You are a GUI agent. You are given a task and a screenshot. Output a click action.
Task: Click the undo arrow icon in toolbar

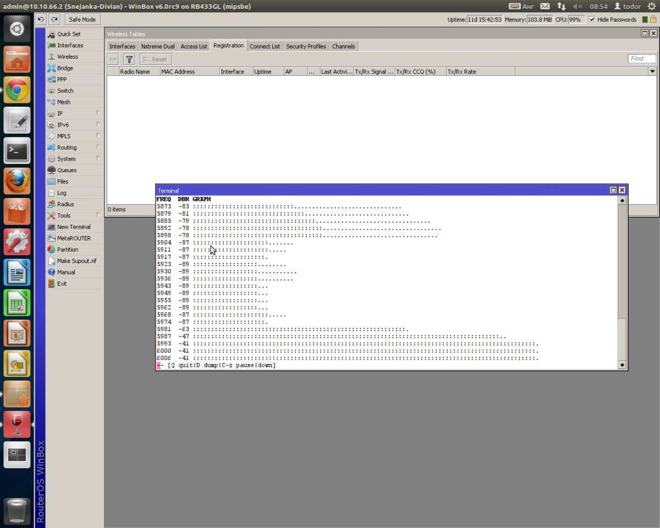(41, 19)
